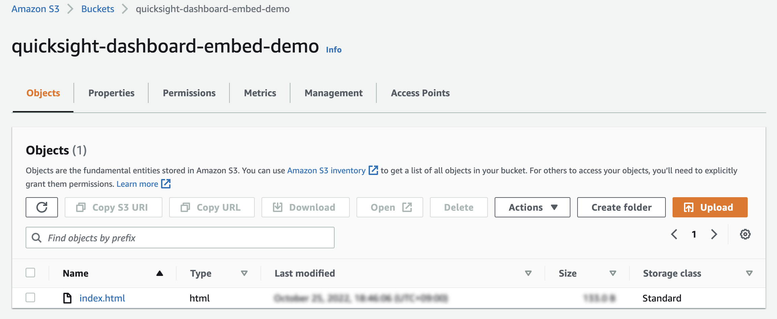The width and height of the screenshot is (777, 319).
Task: Click the html type cell
Action: [199, 298]
